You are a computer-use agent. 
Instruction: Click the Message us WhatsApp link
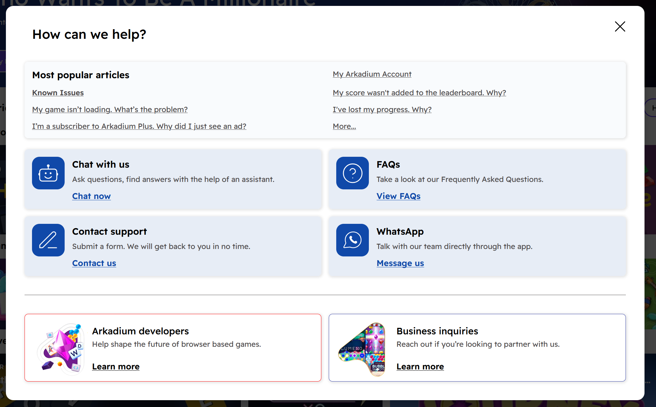pyautogui.click(x=400, y=263)
